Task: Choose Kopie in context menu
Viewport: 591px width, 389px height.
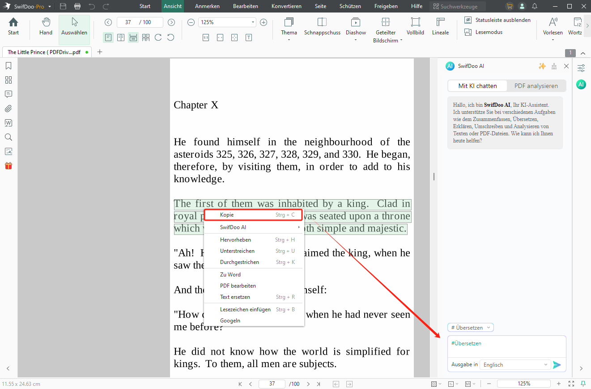Action: pos(254,215)
